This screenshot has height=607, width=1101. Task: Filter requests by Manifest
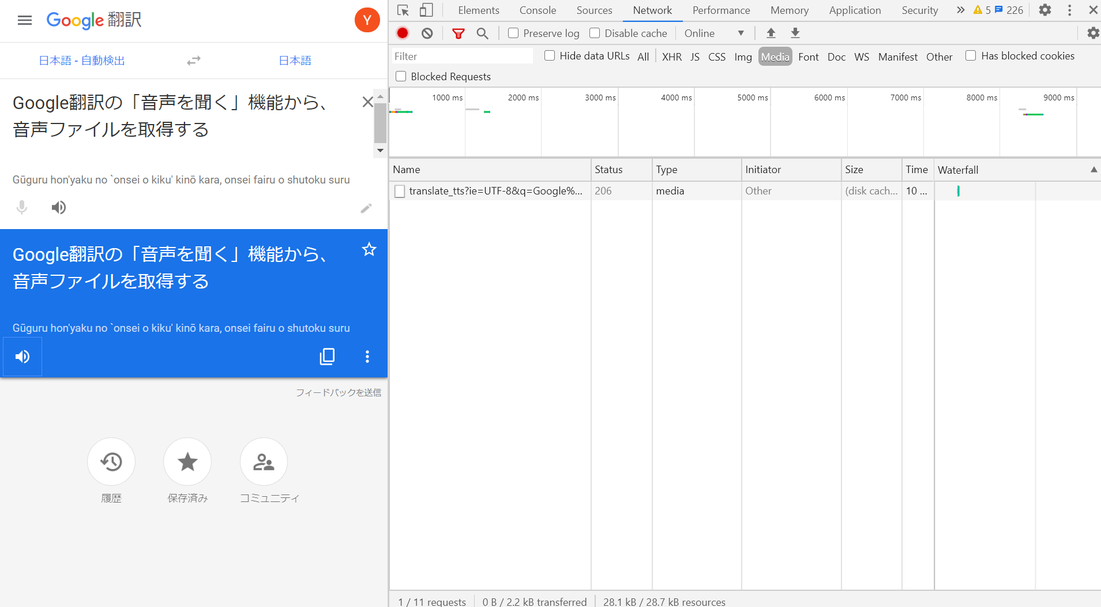898,57
